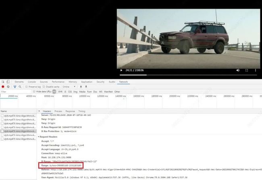The width and height of the screenshot is (262, 180).
Task: Open the Online throttling dropdown
Action: [69, 87]
